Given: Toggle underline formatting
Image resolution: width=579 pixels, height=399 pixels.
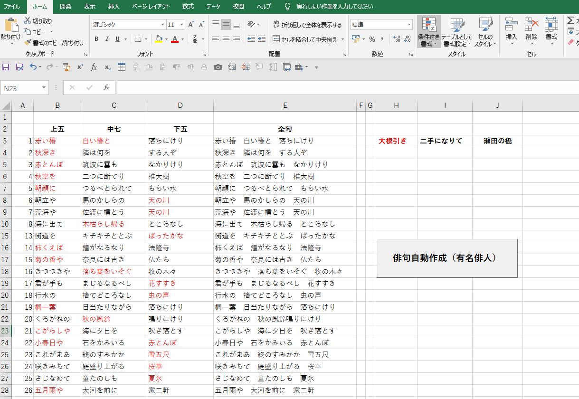Looking at the screenshot, I should [x=117, y=39].
